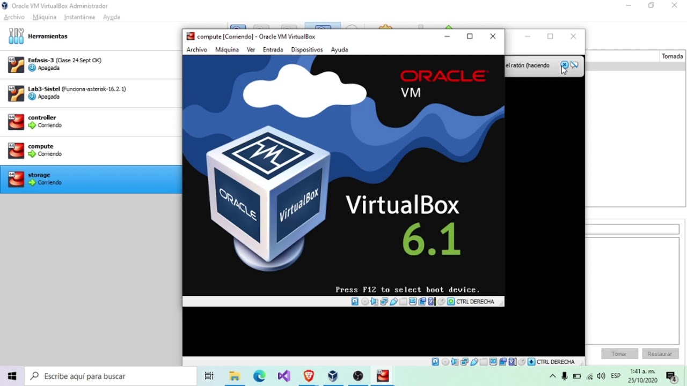Open VirtualBox Manager cube icon in taskbar
687x386 pixels.
(333, 376)
